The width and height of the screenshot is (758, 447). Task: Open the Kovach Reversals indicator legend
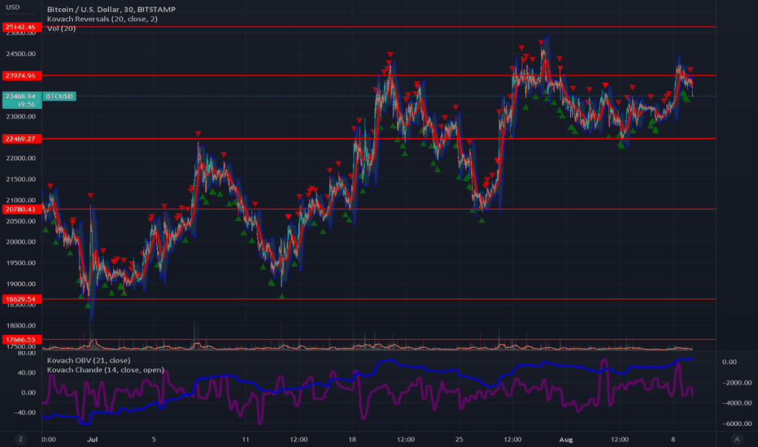pos(102,19)
